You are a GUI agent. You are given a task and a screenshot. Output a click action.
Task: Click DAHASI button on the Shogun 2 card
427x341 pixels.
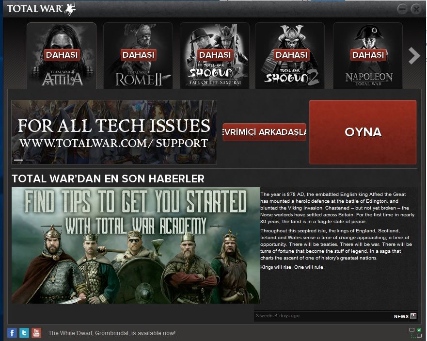(291, 55)
